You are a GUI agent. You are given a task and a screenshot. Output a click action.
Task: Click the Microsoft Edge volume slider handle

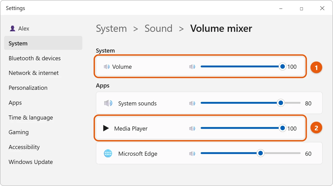(x=260, y=153)
